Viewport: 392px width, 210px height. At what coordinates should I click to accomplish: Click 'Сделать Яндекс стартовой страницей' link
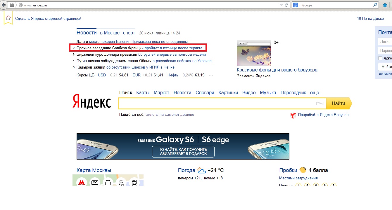pyautogui.click(x=48, y=18)
